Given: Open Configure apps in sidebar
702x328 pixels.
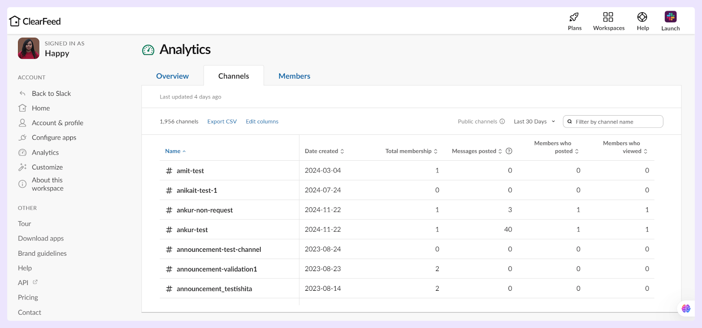Looking at the screenshot, I should click(x=54, y=138).
